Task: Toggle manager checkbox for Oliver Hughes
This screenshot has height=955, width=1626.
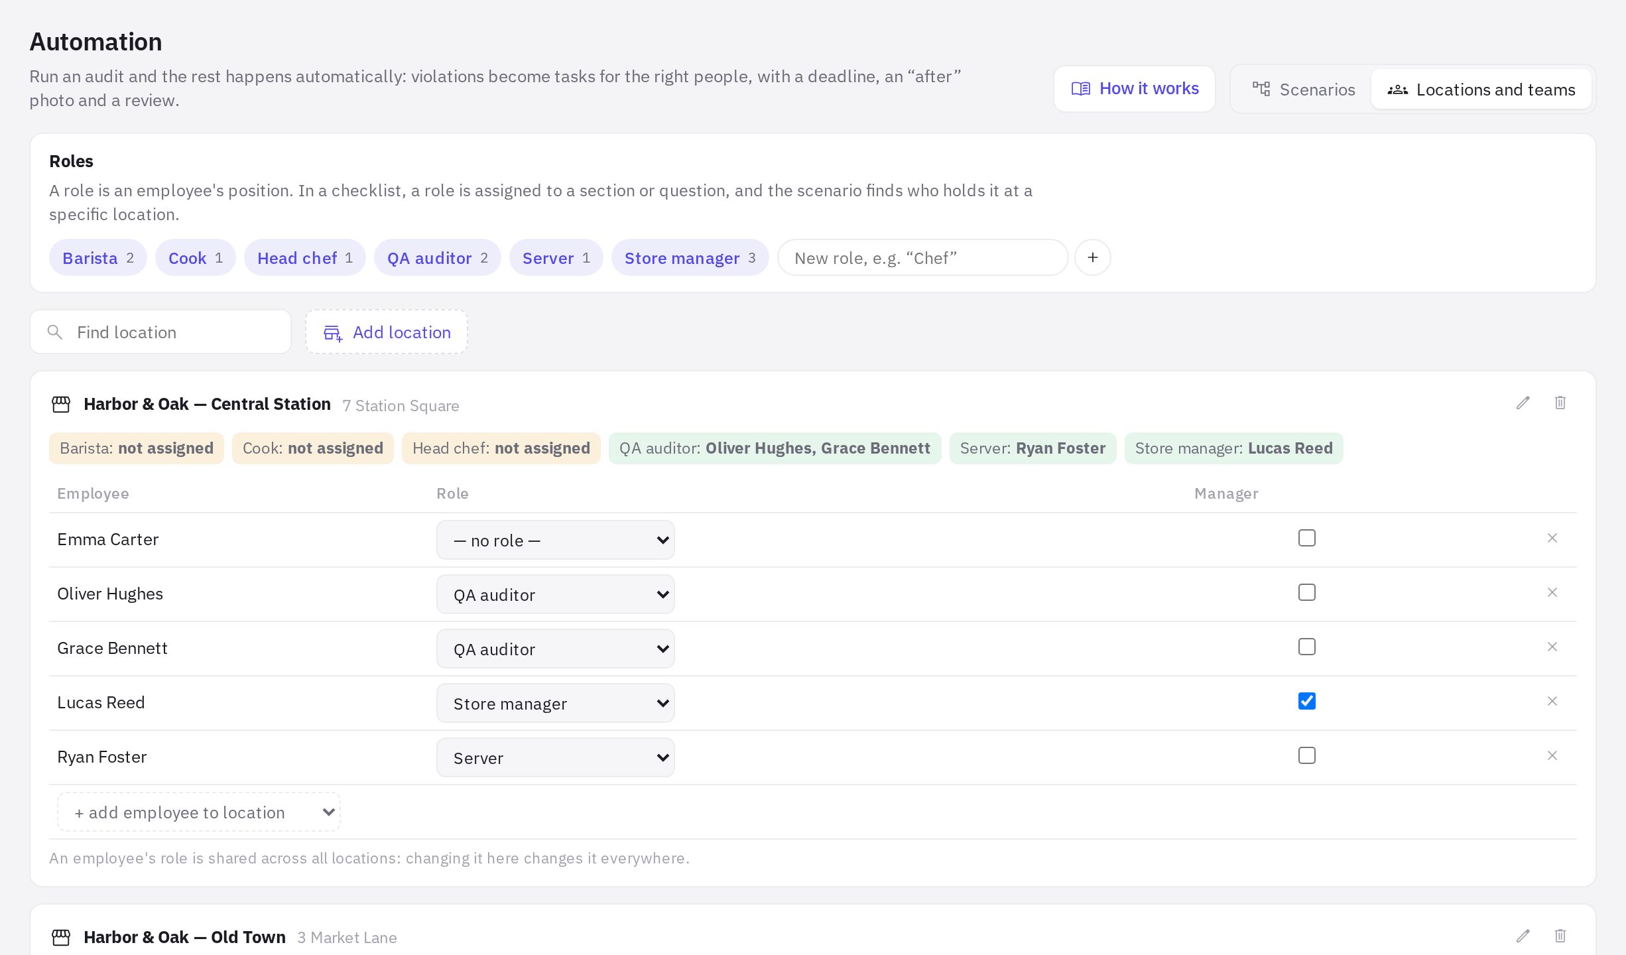Action: [x=1306, y=592]
